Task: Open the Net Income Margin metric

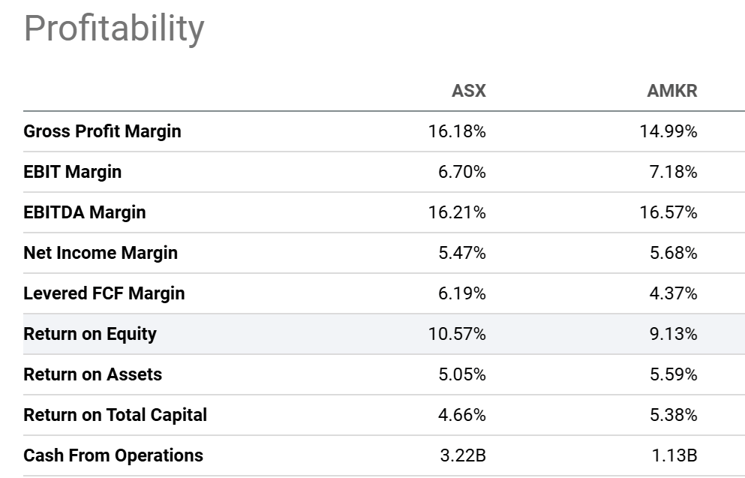Action: pos(101,253)
